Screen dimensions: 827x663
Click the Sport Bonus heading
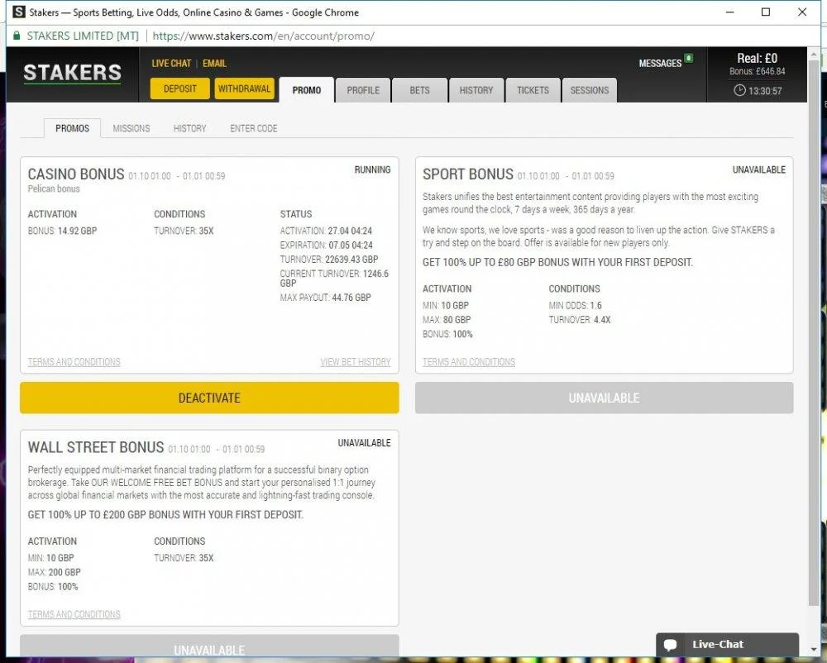click(x=468, y=174)
